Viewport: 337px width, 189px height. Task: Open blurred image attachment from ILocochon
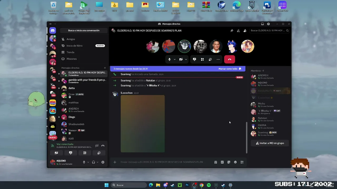[x=143, y=124]
